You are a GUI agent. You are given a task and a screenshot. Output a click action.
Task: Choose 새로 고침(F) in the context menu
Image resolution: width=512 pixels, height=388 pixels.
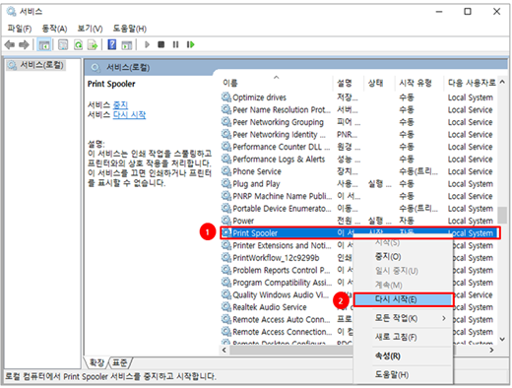(x=403, y=337)
